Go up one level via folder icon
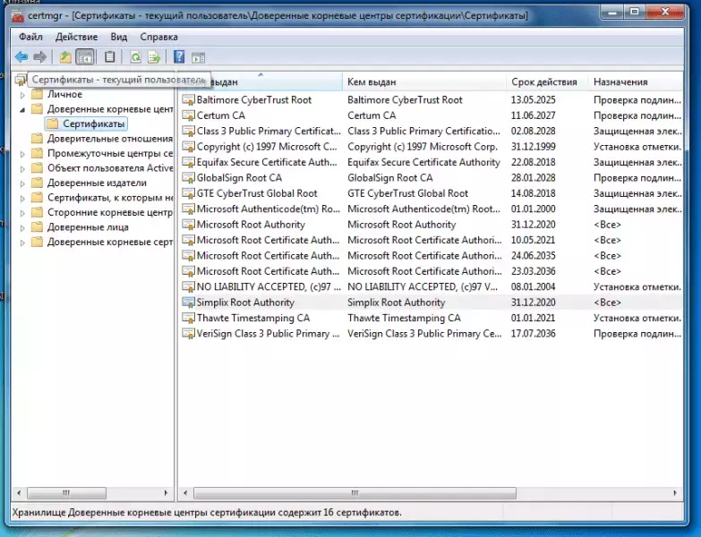The image size is (701, 537). click(65, 56)
